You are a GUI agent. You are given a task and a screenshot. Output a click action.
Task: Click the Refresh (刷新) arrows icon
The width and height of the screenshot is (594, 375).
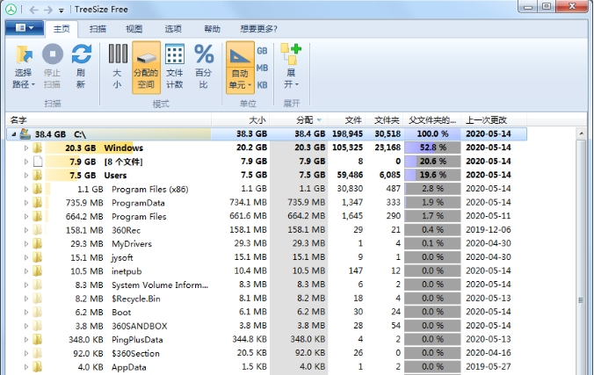point(82,54)
